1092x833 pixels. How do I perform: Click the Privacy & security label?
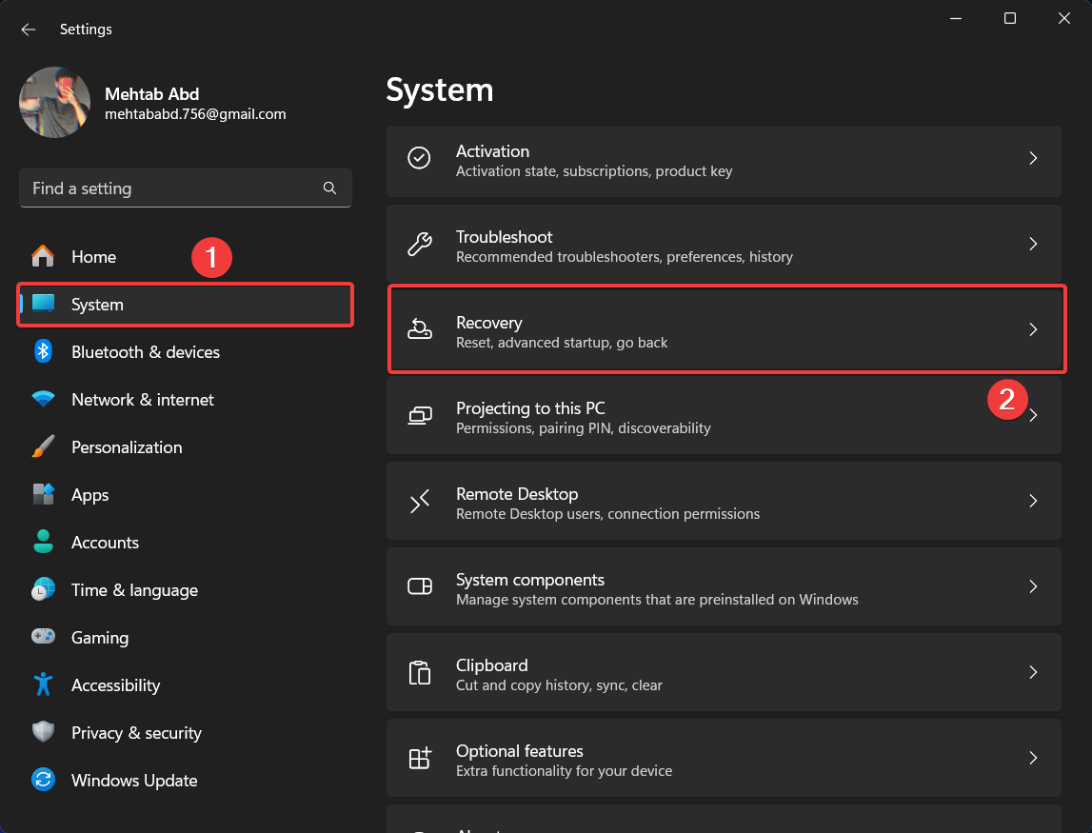136,733
